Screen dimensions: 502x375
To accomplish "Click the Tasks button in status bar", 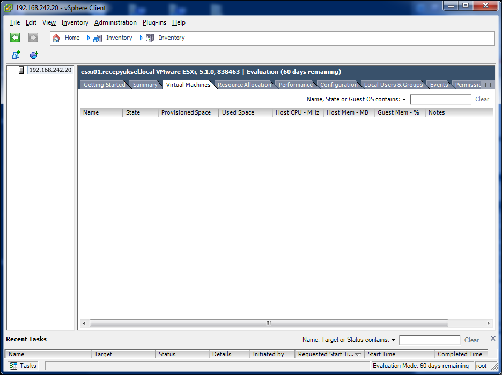I will [x=23, y=366].
